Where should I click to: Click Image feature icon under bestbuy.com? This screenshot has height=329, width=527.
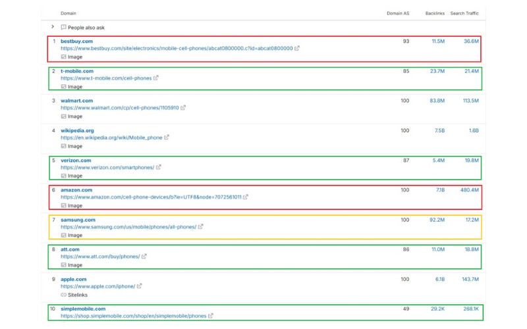[x=63, y=57]
